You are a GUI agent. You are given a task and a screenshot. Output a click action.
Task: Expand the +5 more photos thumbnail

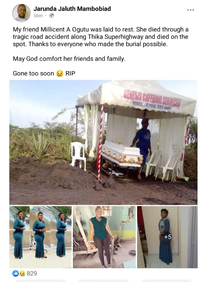click(x=167, y=237)
